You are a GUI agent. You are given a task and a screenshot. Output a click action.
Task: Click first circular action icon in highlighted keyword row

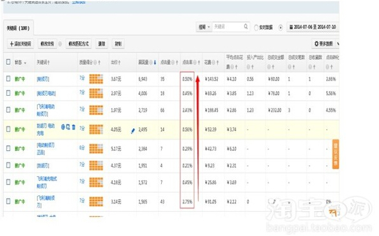(63, 127)
